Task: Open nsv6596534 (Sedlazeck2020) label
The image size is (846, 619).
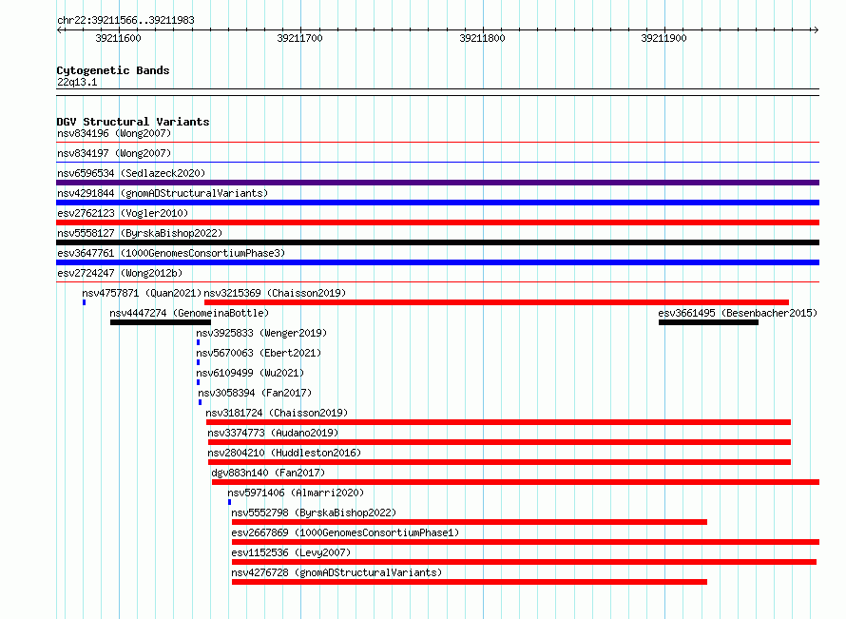Action: click(131, 173)
